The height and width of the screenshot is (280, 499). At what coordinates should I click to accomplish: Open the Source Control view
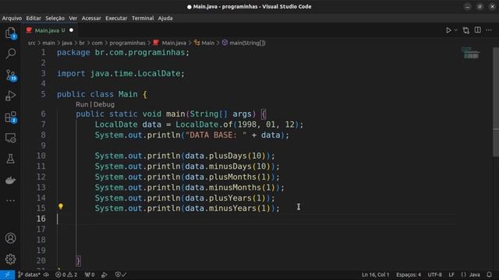(x=10, y=75)
